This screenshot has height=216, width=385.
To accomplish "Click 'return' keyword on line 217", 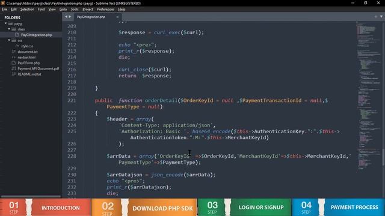I will point(127,76).
